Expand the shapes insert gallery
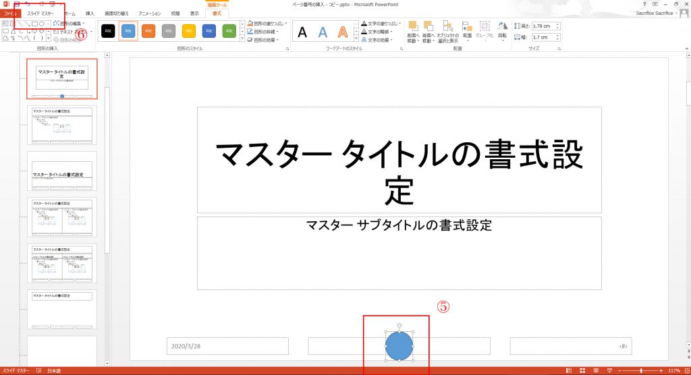This screenshot has height=375, width=691. [49, 38]
